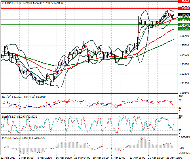The height and width of the screenshot is (161, 190).
Task: Click the 1.20340 price axis value
Action: tap(184, 93)
